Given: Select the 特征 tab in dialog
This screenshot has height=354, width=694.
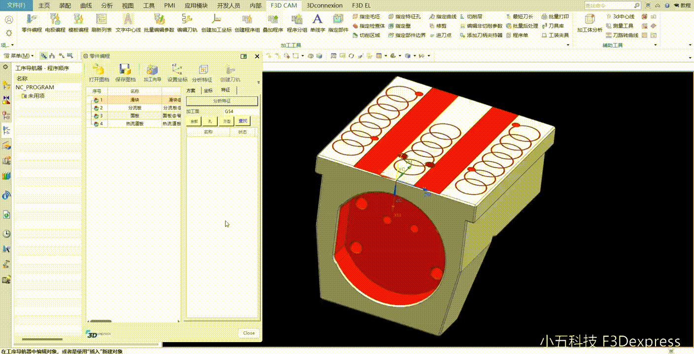Looking at the screenshot, I should (226, 90).
